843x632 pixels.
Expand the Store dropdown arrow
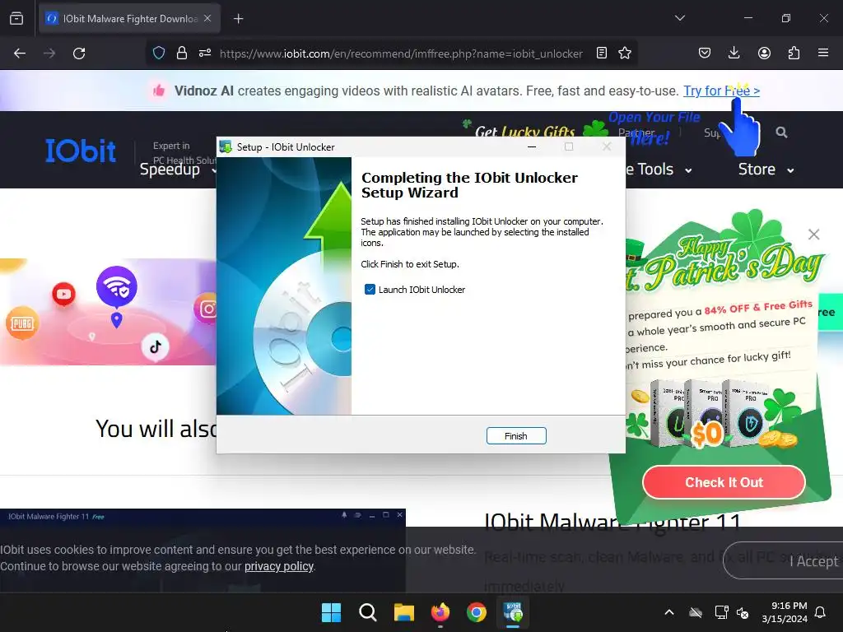(x=790, y=171)
